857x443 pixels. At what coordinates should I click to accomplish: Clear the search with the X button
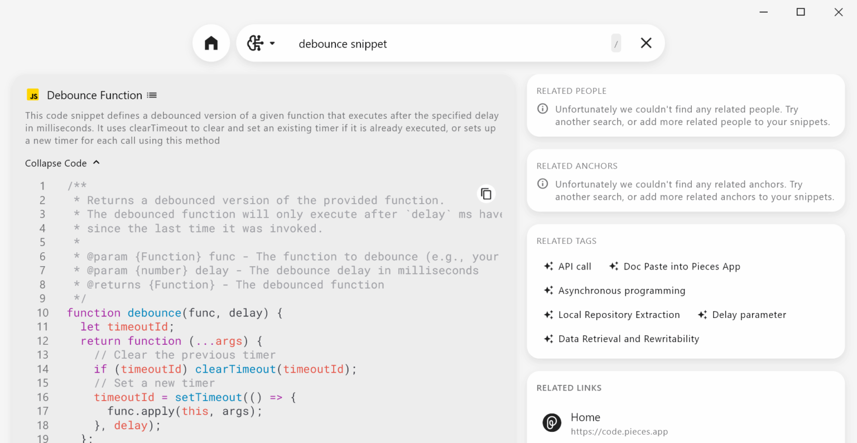point(646,42)
